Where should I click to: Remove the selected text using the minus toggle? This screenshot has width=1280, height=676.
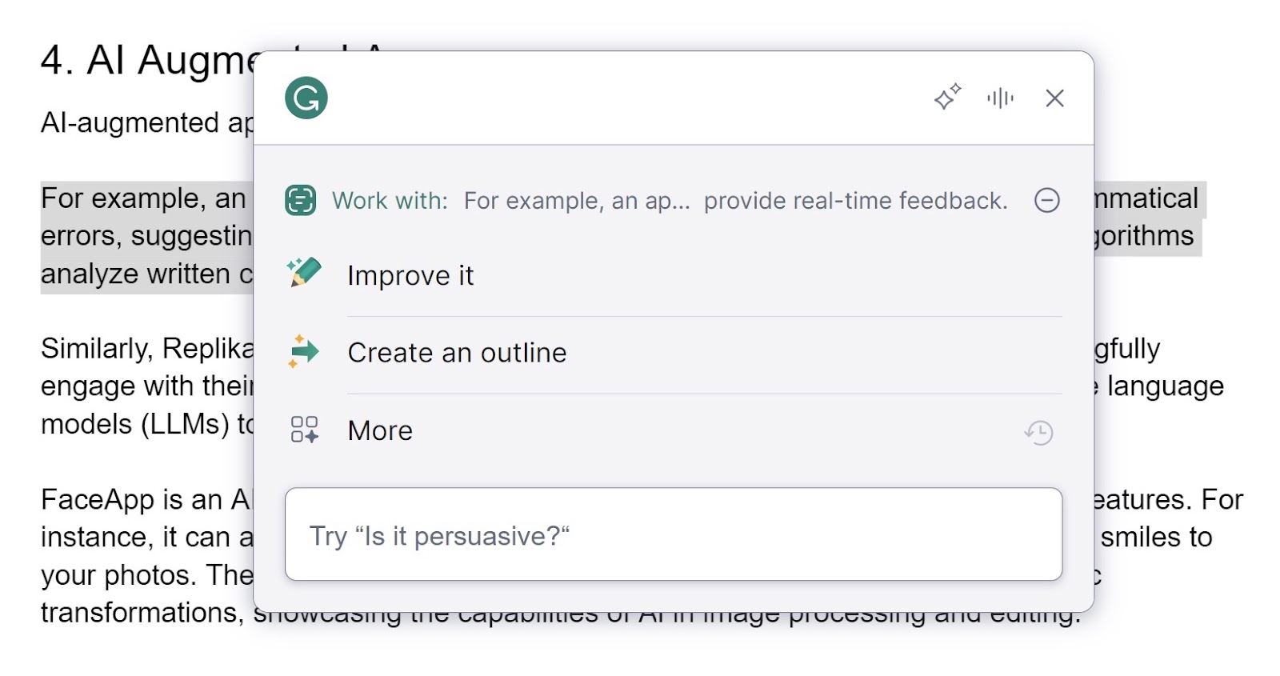(1046, 200)
